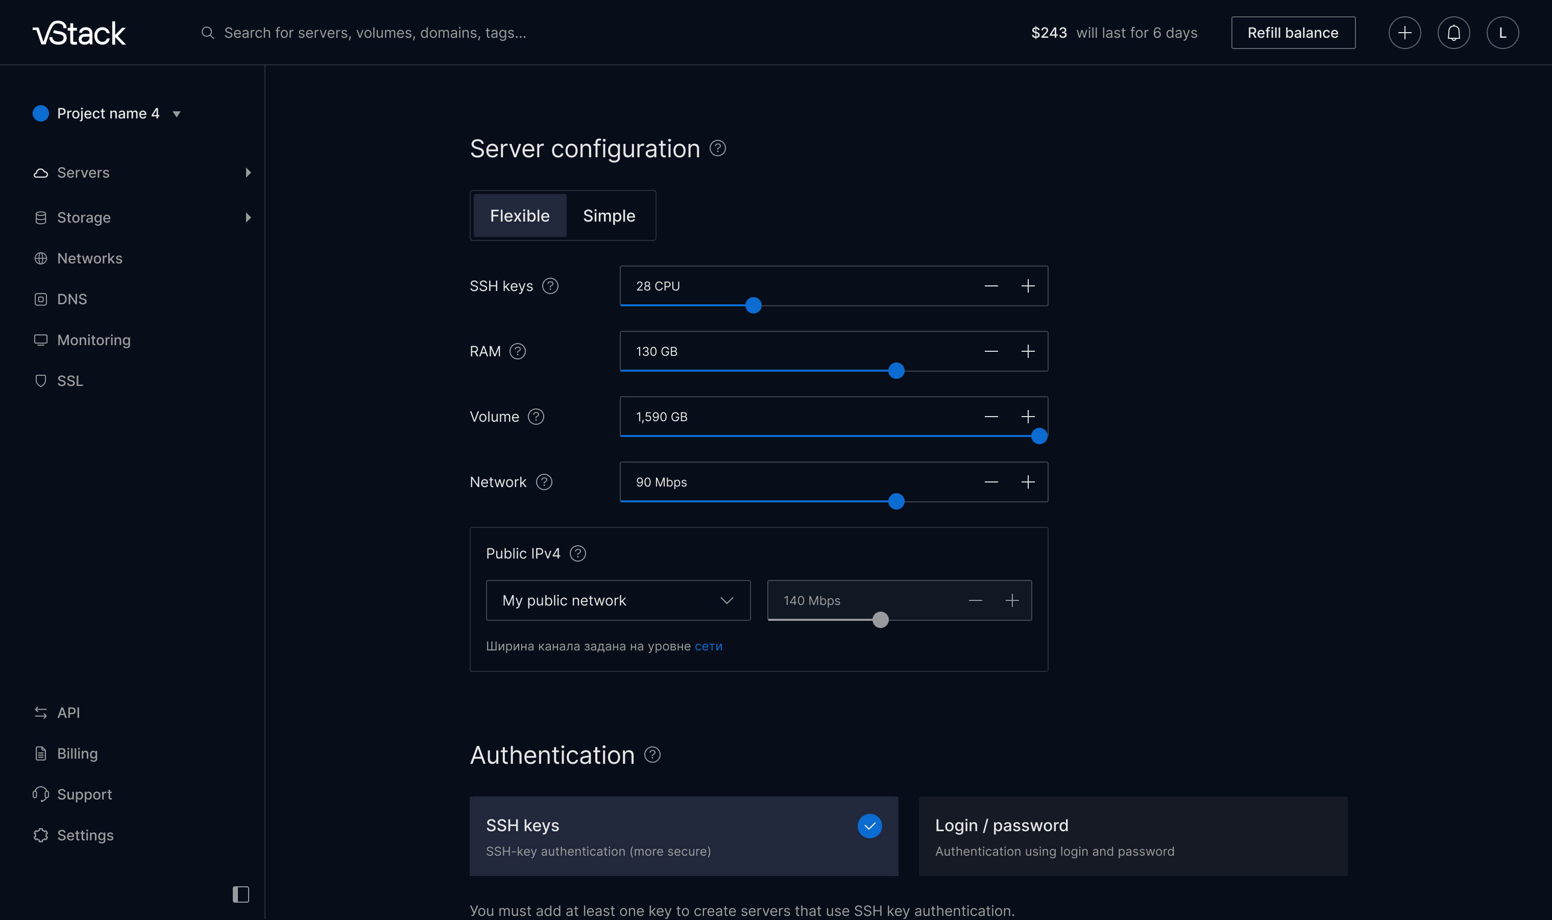Image resolution: width=1552 pixels, height=920 pixels.
Task: Open the user avatar L menu
Action: [x=1502, y=33]
